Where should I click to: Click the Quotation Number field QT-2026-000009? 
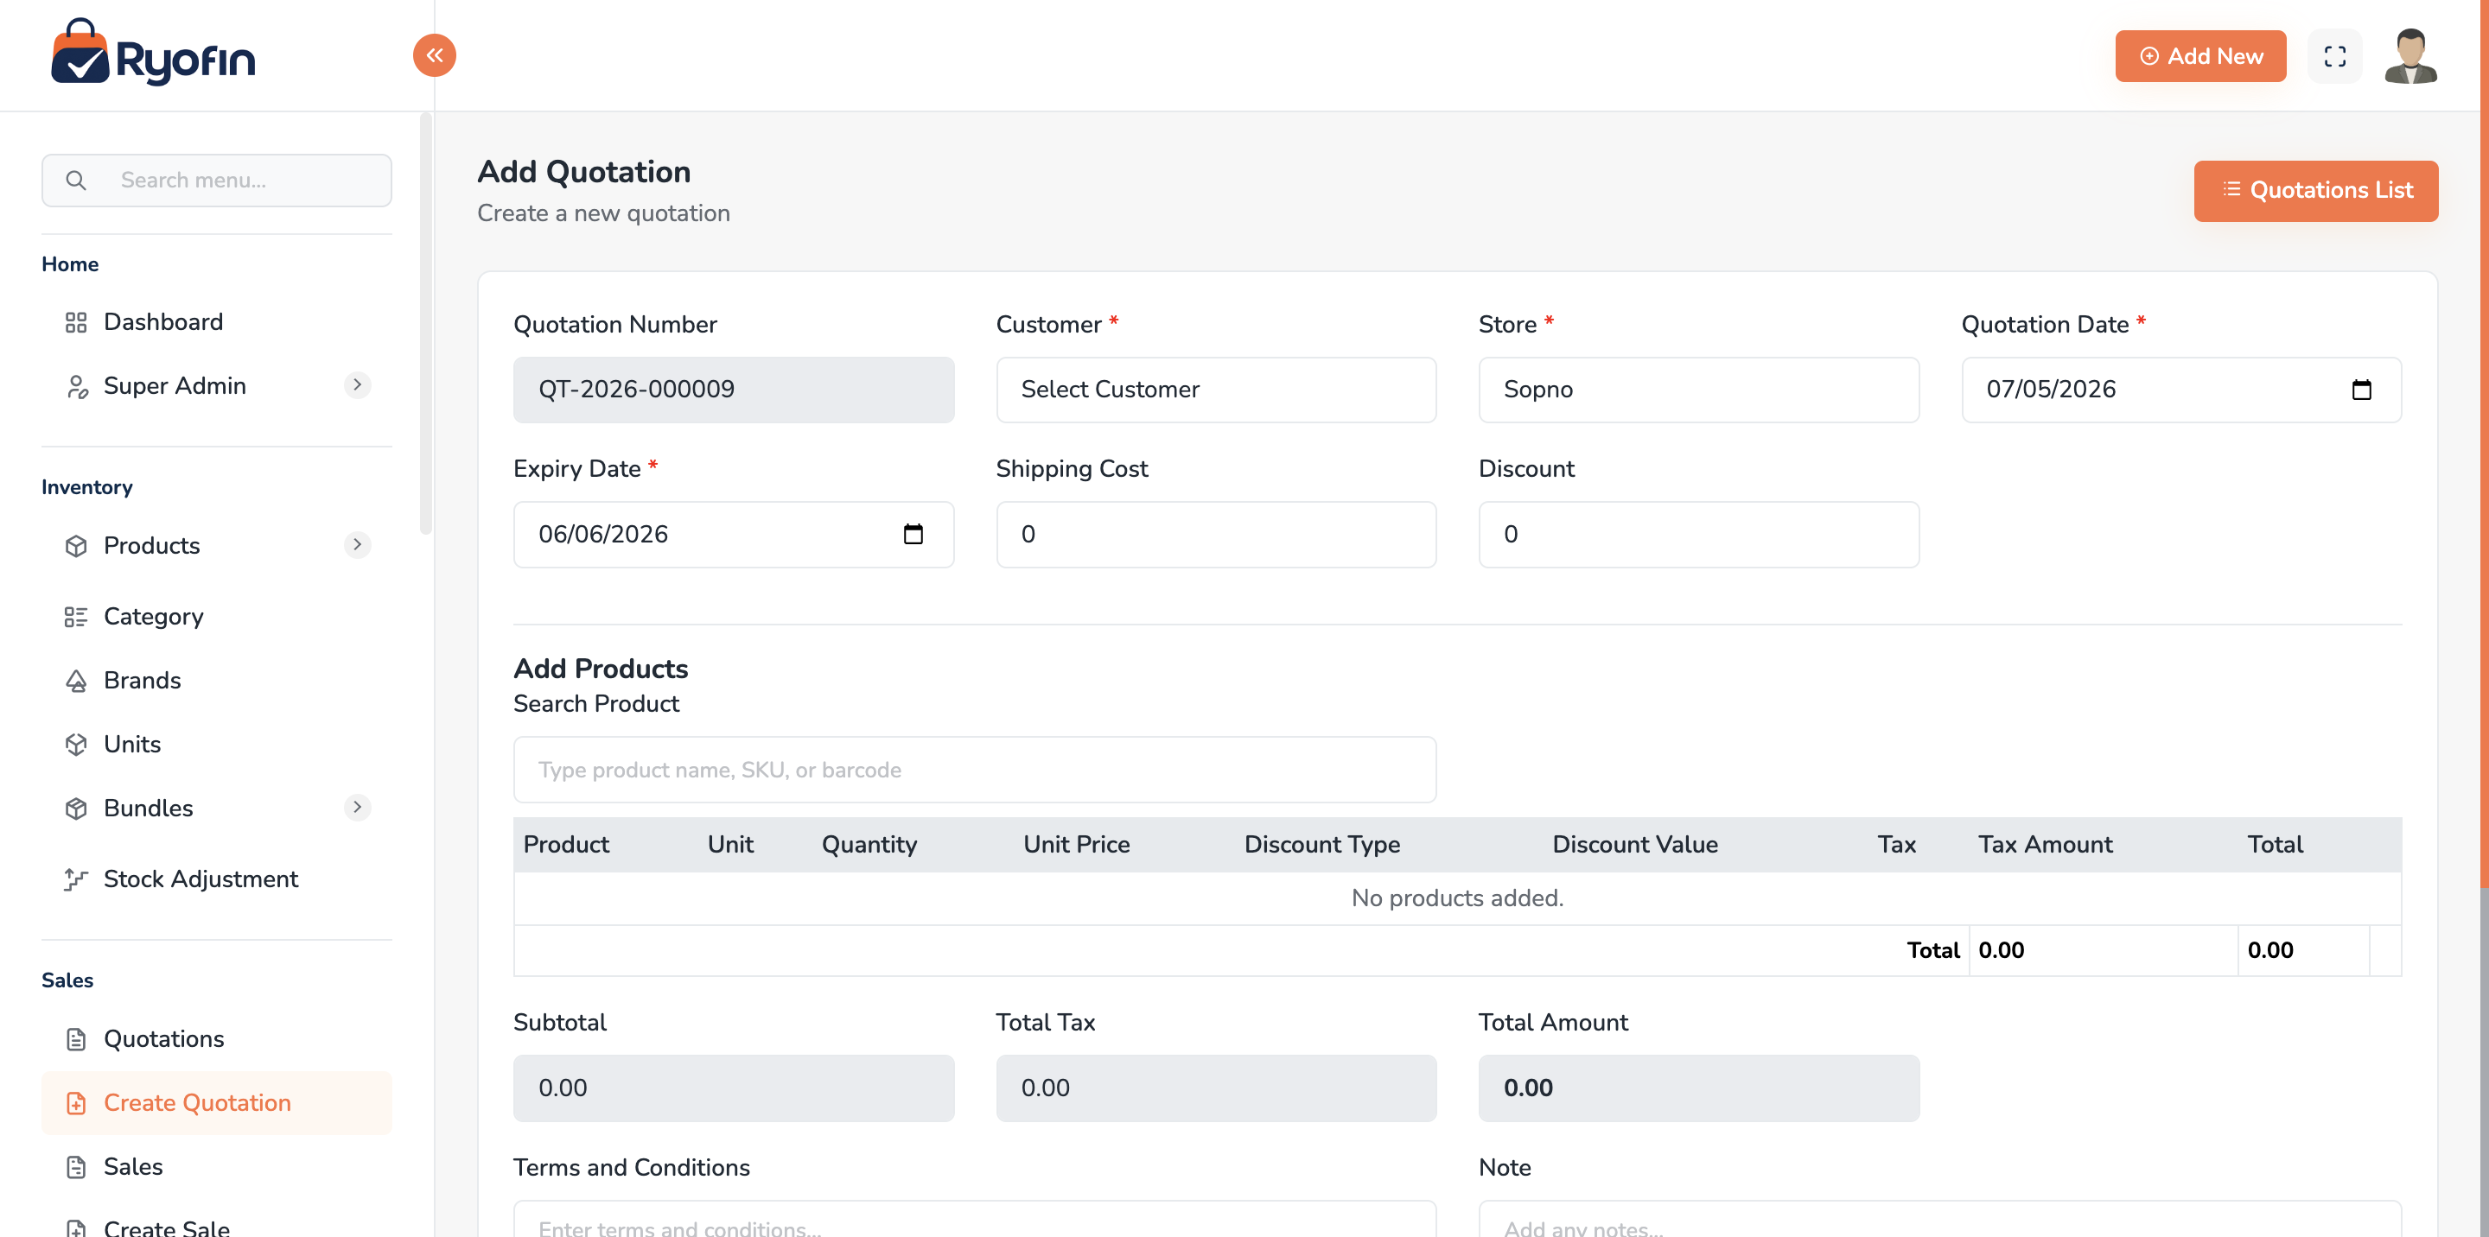734,390
